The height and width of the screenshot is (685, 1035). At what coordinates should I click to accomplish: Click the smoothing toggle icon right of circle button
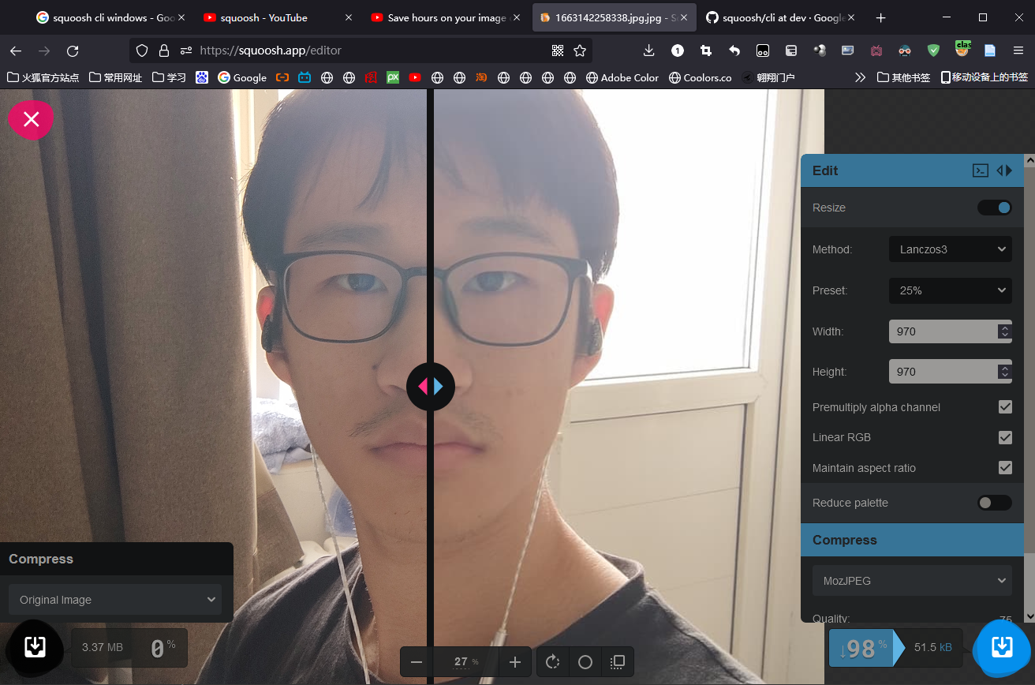click(x=618, y=662)
